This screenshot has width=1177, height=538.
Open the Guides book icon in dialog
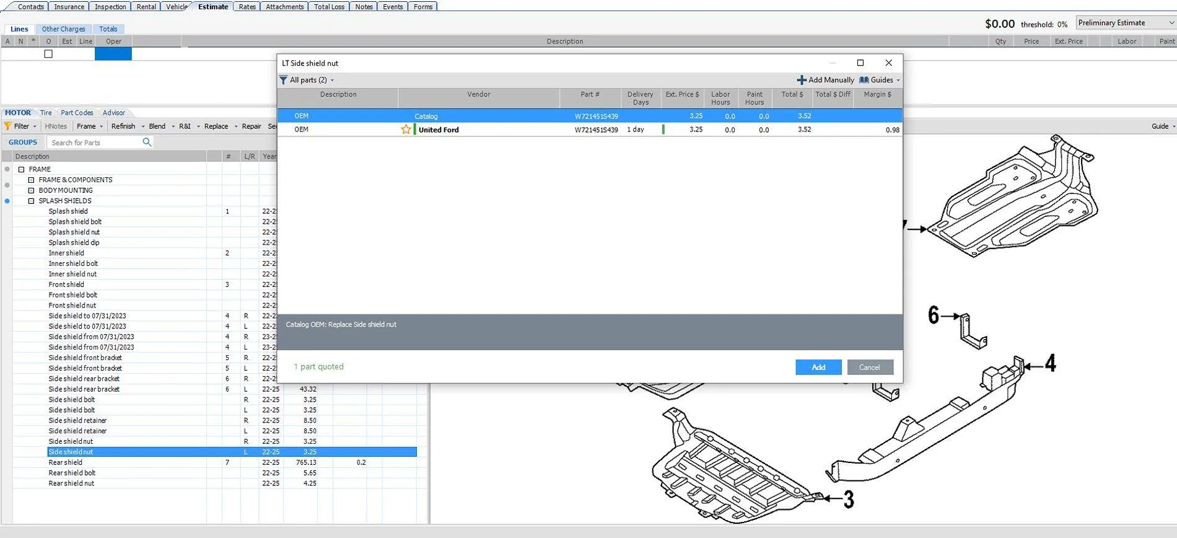pyautogui.click(x=864, y=80)
